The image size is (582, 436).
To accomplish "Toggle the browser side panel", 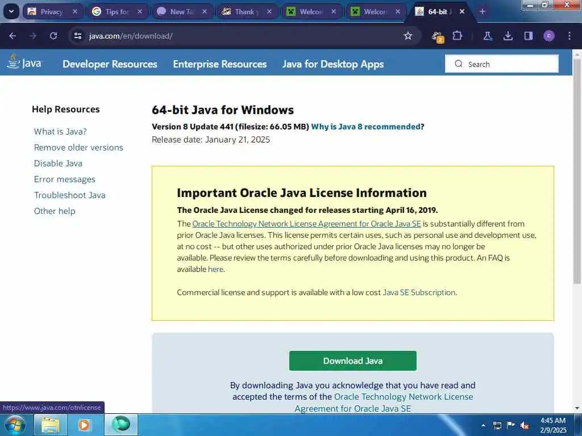I will point(528,36).
